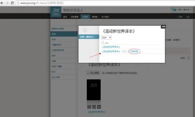Open 线上书库 in the sidebar
This screenshot has width=195, height=117.
coord(64,77)
